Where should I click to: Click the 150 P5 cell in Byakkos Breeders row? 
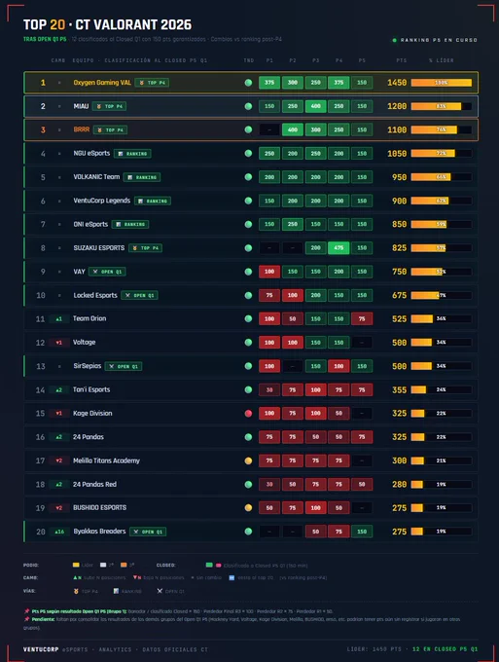click(x=362, y=532)
